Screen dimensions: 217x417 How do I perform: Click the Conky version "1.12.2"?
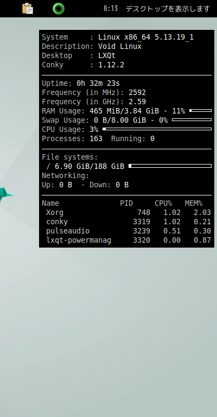(x=111, y=65)
